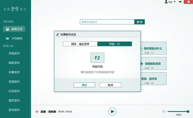This screenshot has height=118, width=193.
Task: Click the 搞笑 - 尴尬笑声 sound name box
Action: 80,44
